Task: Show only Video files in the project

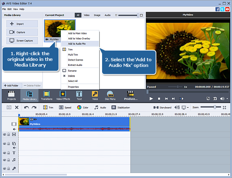Action: click(87, 15)
